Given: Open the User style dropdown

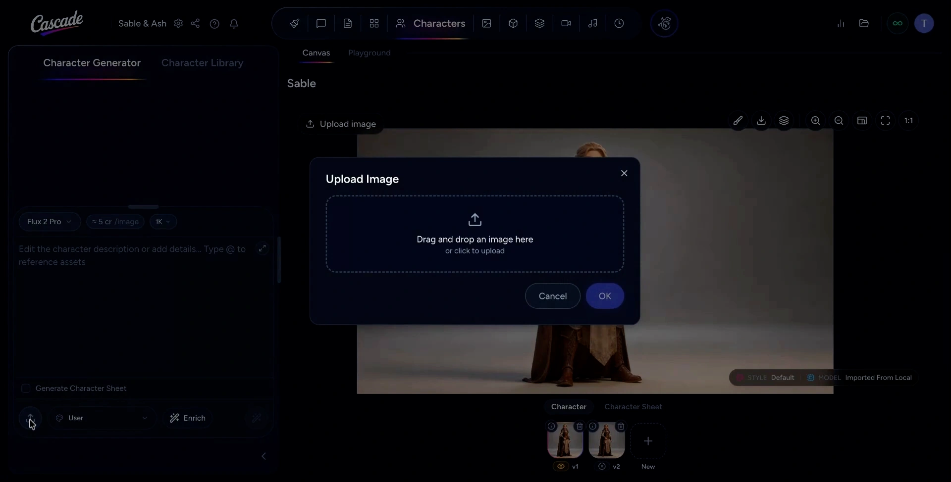Looking at the screenshot, I should coord(102,418).
